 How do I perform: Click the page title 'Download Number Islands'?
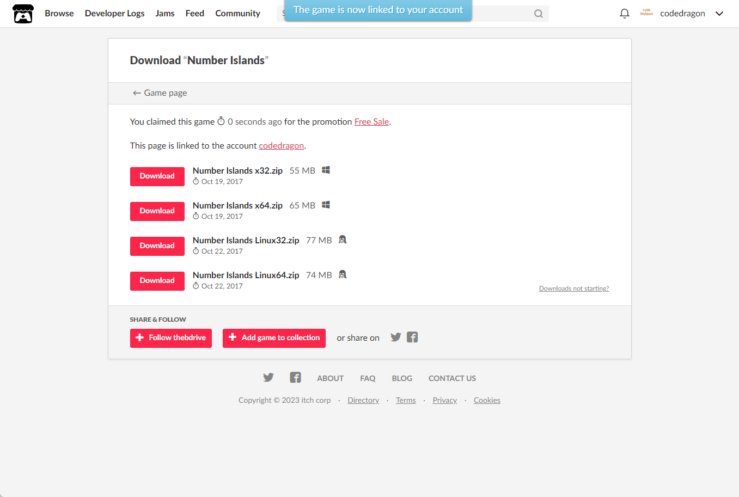(199, 60)
